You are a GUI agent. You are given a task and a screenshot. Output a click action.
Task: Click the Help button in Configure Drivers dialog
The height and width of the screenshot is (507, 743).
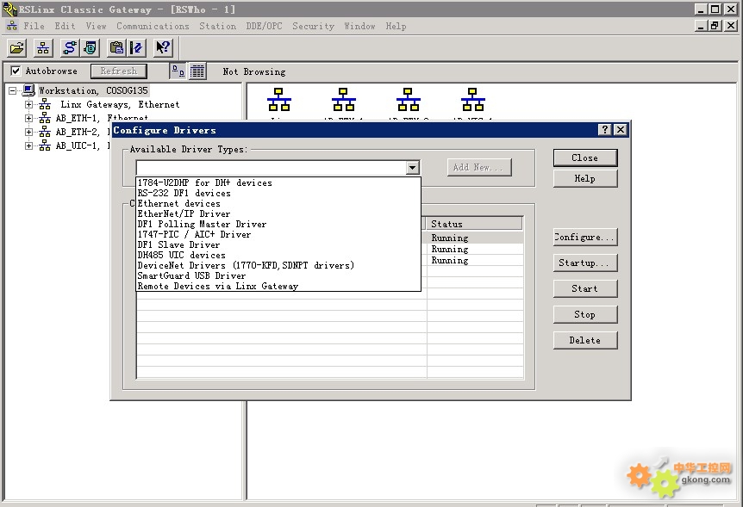585,178
